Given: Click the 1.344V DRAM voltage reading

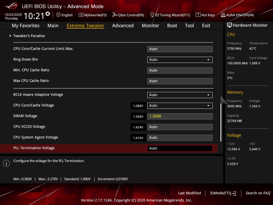Looking at the screenshot, I should pyautogui.click(x=138, y=116).
